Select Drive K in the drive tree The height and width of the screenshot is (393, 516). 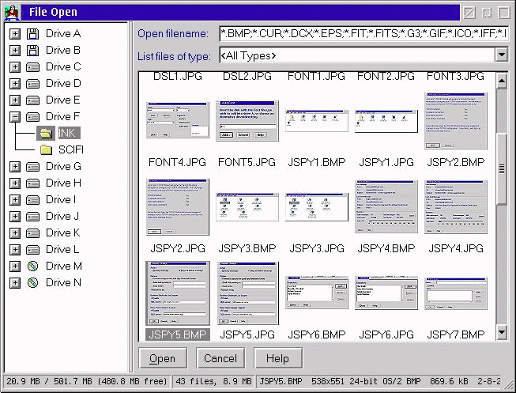click(x=63, y=233)
